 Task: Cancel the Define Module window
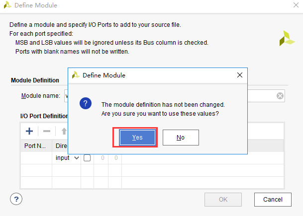(x=272, y=199)
